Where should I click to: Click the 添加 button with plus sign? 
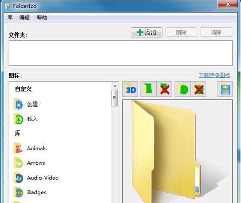146,32
